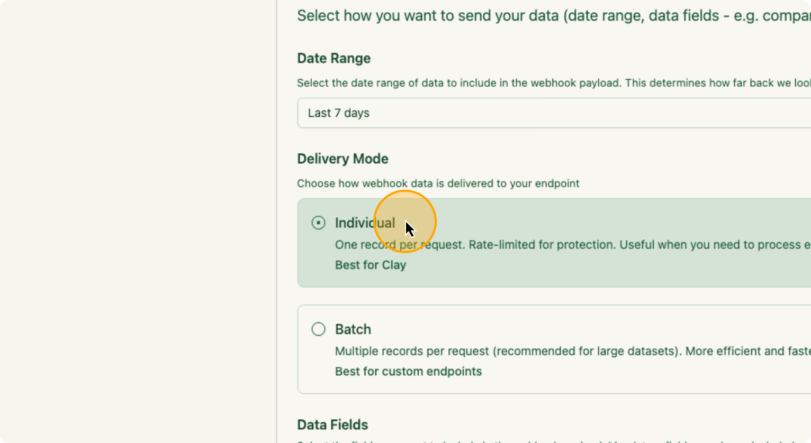The width and height of the screenshot is (811, 443).
Task: Click the webhook data delivery helper text
Action: (x=438, y=183)
